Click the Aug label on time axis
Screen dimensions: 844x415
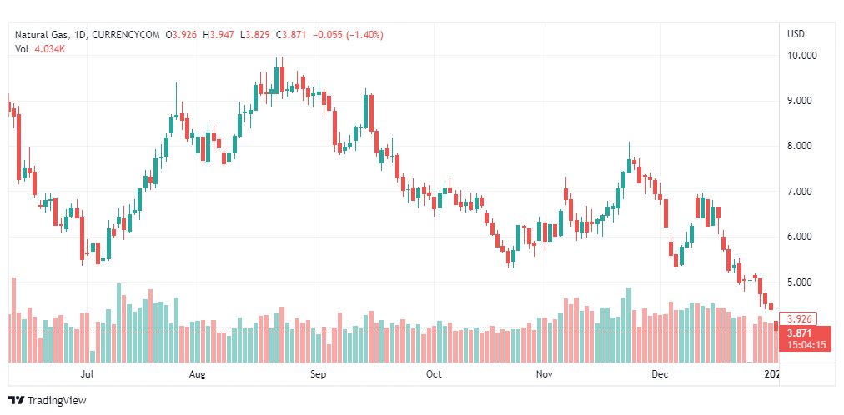[197, 375]
